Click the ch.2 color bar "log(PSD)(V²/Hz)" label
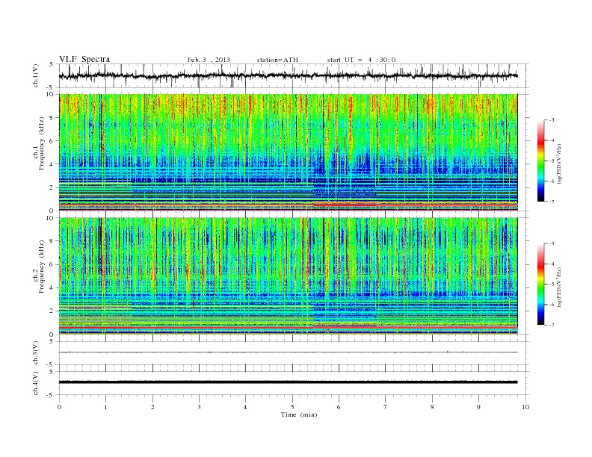 point(560,286)
